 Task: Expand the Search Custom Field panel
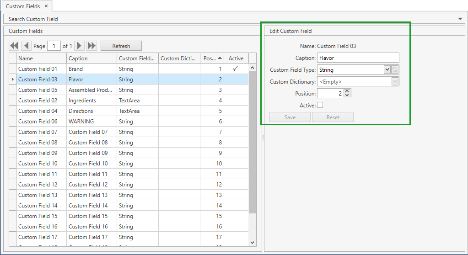click(x=460, y=19)
